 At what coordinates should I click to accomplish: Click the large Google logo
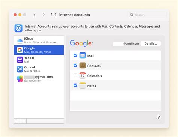tap(81, 43)
